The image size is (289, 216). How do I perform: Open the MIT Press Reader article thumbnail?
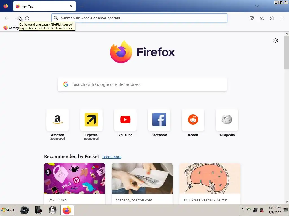210,178
